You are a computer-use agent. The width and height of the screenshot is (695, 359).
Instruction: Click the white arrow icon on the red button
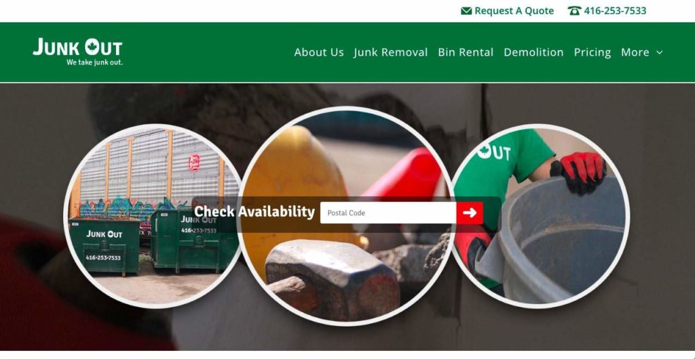tap(470, 213)
